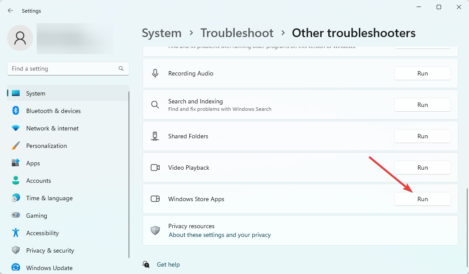This screenshot has height=274, width=469.
Task: Click the Apps icon in sidebar
Action: coord(16,163)
